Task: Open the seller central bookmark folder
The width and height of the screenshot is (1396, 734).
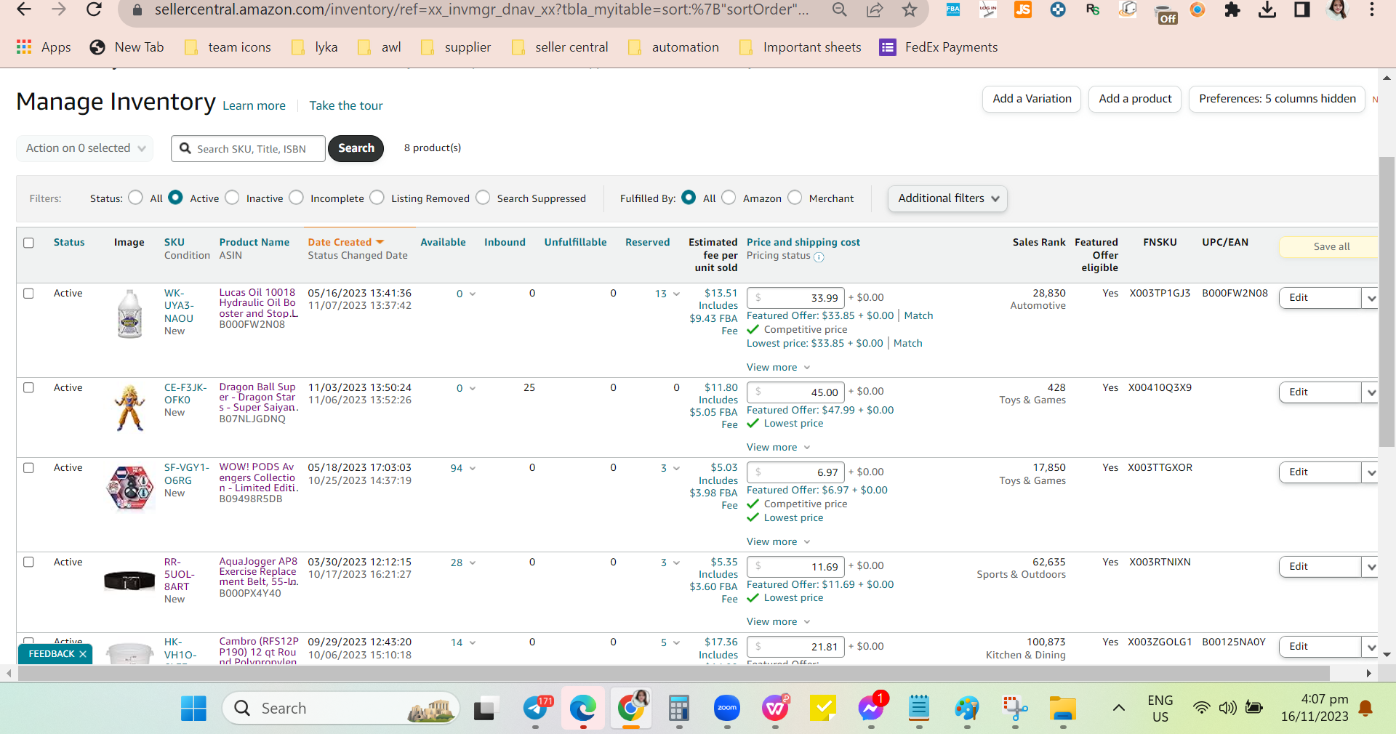Action: click(x=561, y=47)
